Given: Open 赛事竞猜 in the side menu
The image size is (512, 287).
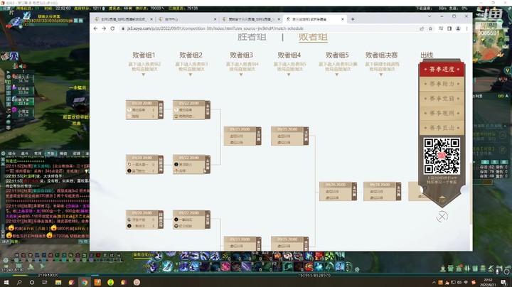Looking at the screenshot, I should pos(442,99).
